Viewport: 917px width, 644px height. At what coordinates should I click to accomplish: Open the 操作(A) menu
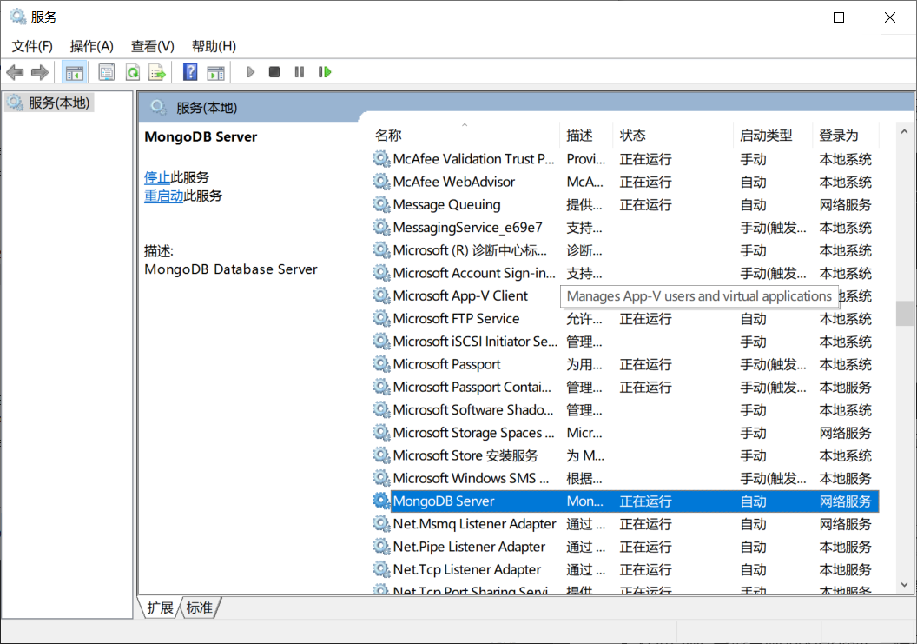(x=92, y=46)
